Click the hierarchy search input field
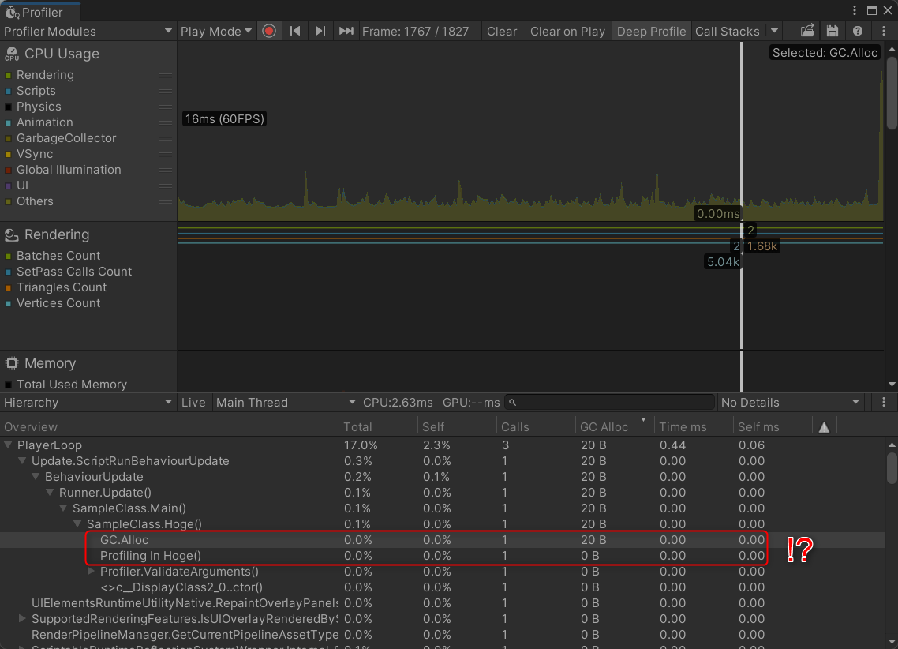898x649 pixels. tap(610, 402)
